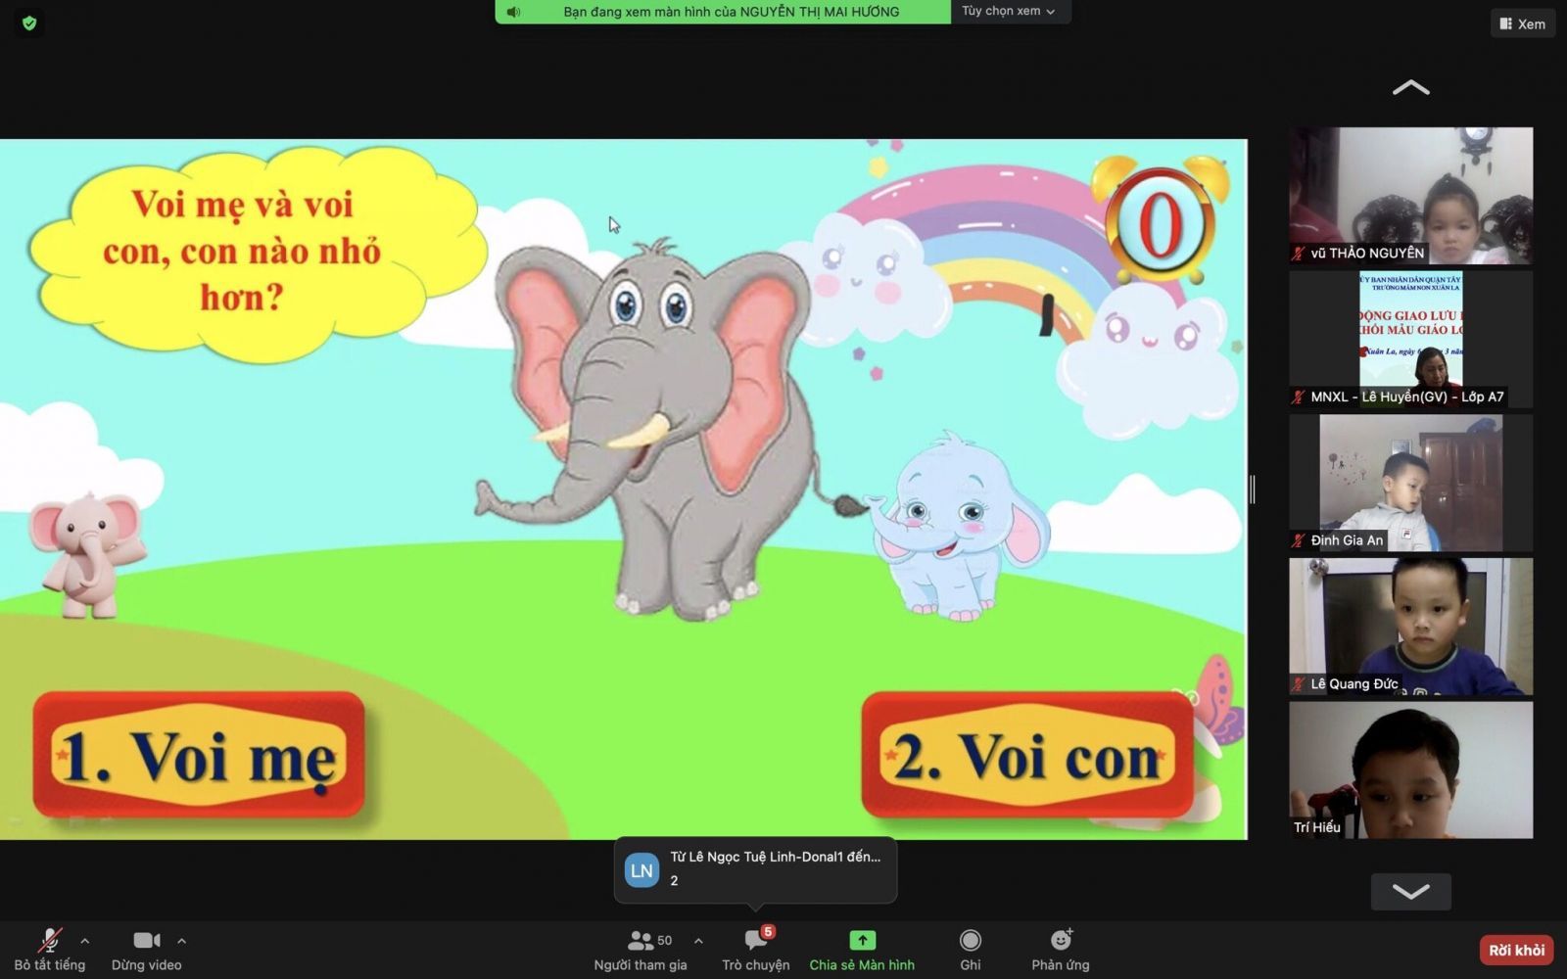
Task: Open audio options arrow beside microphone
Action: 85,941
